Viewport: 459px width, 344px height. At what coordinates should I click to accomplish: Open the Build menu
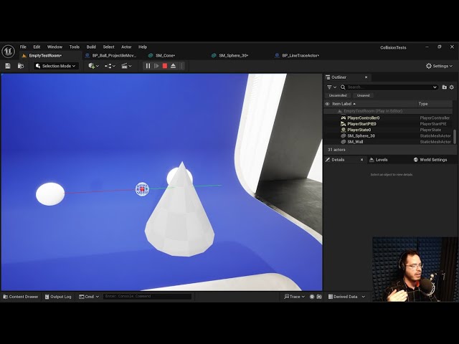(91, 47)
